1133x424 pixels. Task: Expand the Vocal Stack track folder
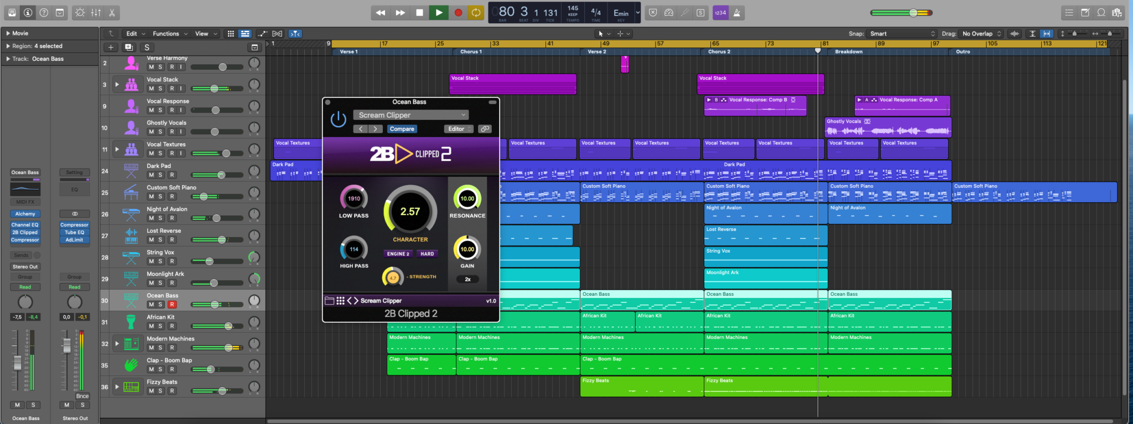tap(117, 85)
